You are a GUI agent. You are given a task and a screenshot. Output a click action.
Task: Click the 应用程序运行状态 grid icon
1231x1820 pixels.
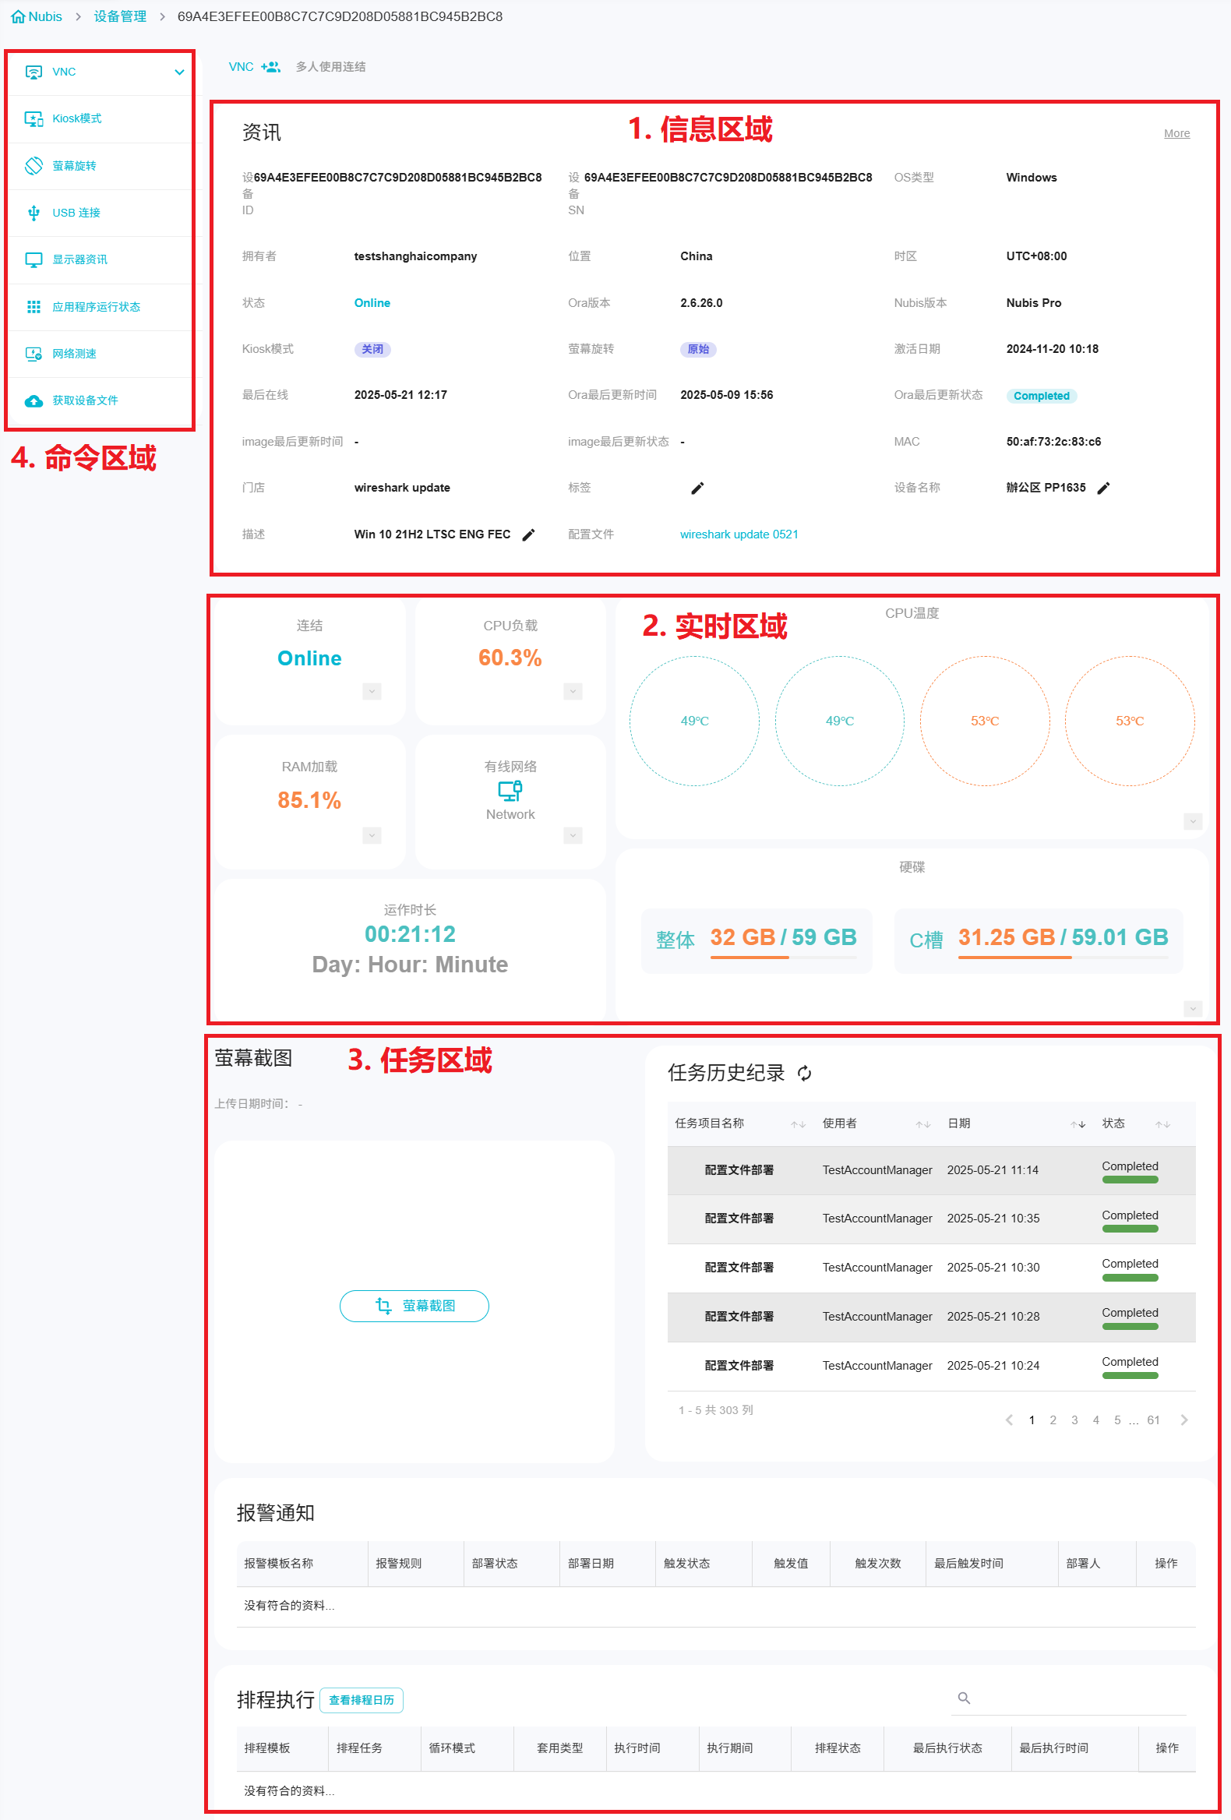[34, 307]
